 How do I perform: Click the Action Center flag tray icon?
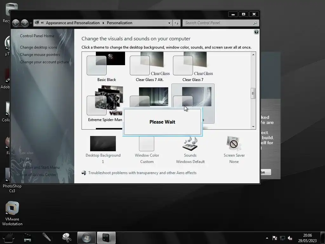275,238
